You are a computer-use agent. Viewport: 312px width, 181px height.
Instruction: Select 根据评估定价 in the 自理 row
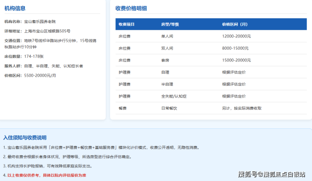pos(234,72)
